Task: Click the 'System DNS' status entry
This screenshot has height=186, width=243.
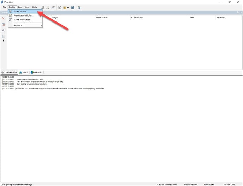Action: click(x=229, y=185)
